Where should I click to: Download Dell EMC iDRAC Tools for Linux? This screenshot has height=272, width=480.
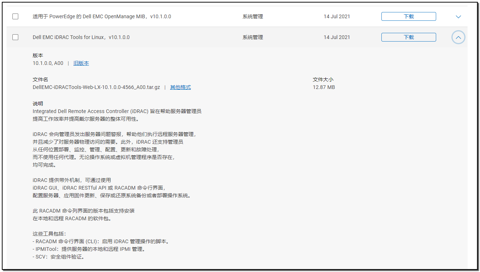tap(409, 37)
